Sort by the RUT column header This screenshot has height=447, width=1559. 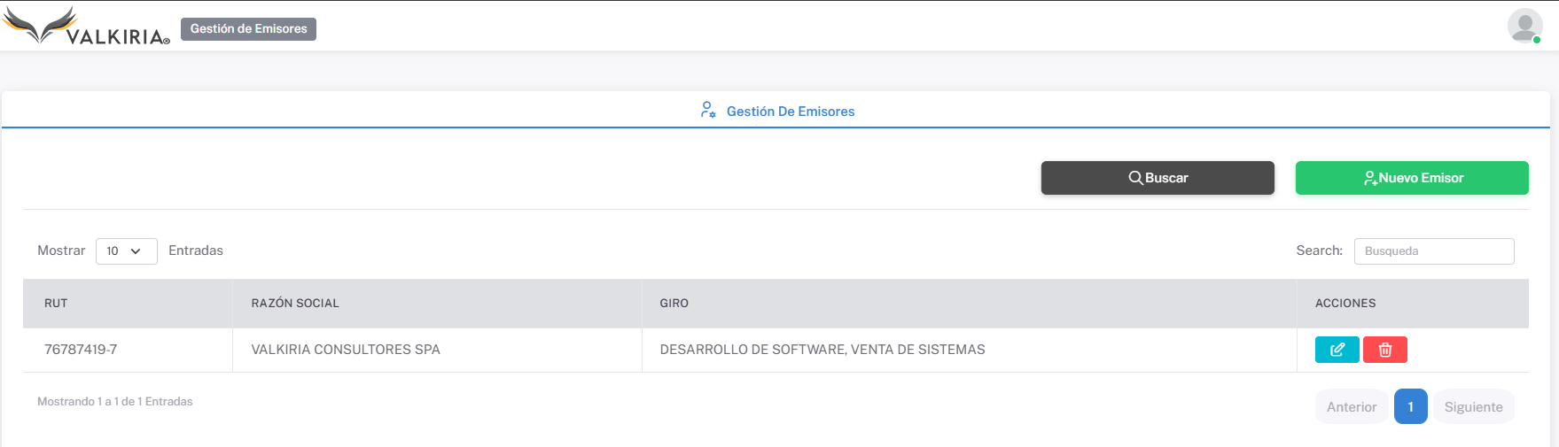coord(56,304)
